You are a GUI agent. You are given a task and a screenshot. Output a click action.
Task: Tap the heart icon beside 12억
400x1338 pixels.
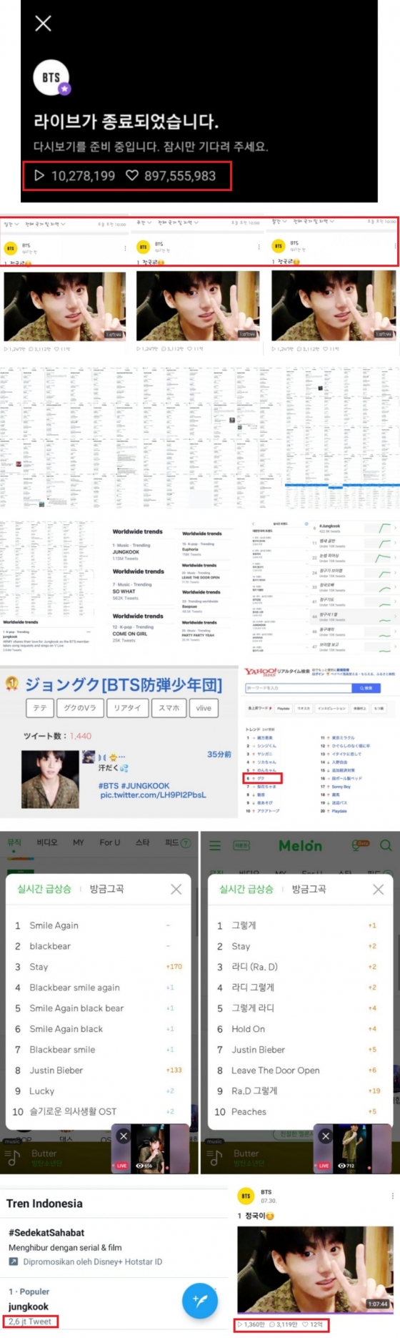[x=305, y=1324]
